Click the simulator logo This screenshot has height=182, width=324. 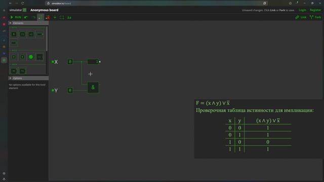(x=18, y=10)
